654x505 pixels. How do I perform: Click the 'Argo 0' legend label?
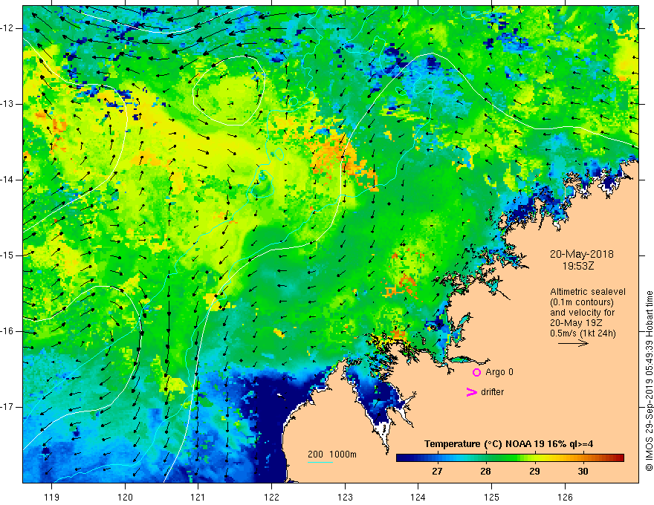click(499, 372)
